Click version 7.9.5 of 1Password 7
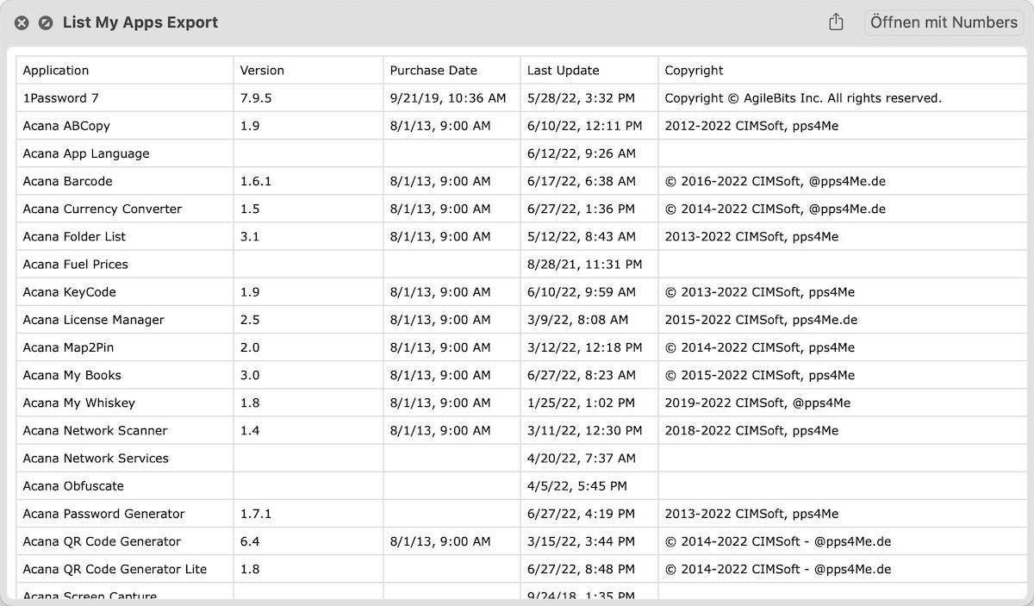 pos(308,98)
